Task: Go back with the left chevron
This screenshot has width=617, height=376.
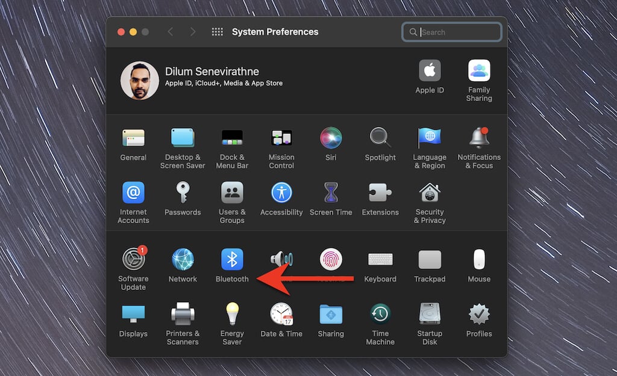Action: [171, 32]
